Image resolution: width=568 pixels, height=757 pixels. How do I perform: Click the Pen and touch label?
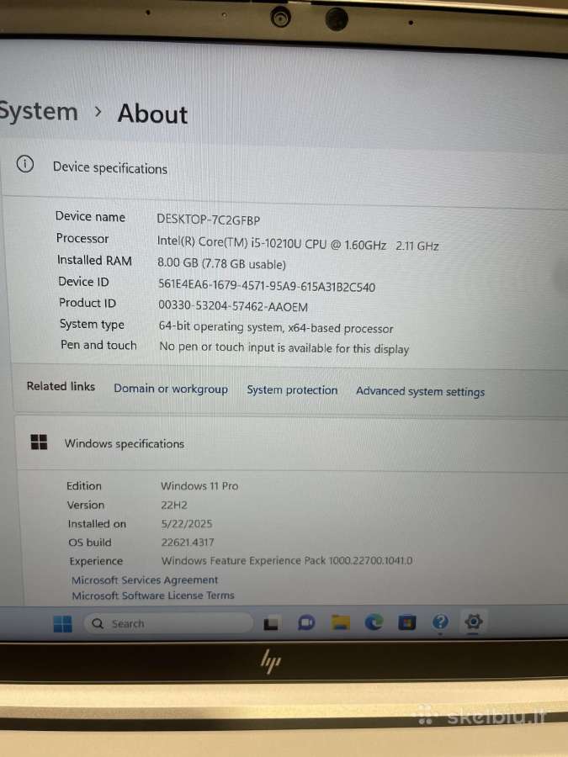[98, 345]
